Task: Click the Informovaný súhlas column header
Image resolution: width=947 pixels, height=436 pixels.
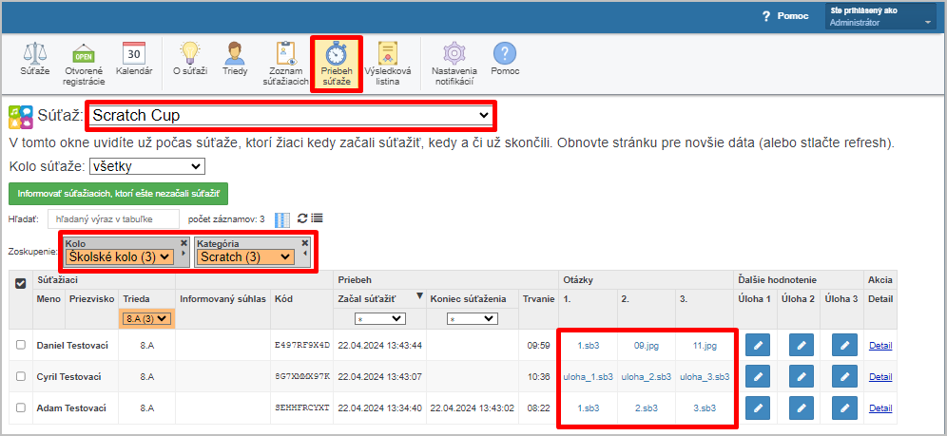Action: 222,298
